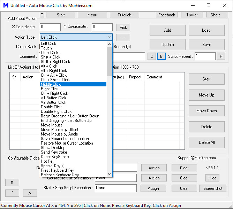Choose the highlighted Middle Click option
This screenshot has height=209, width=233.
(x=73, y=84)
